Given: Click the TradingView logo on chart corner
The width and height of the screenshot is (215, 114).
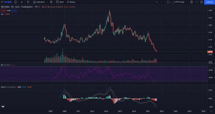Looking at the screenshot, I should click(x=3, y=107).
